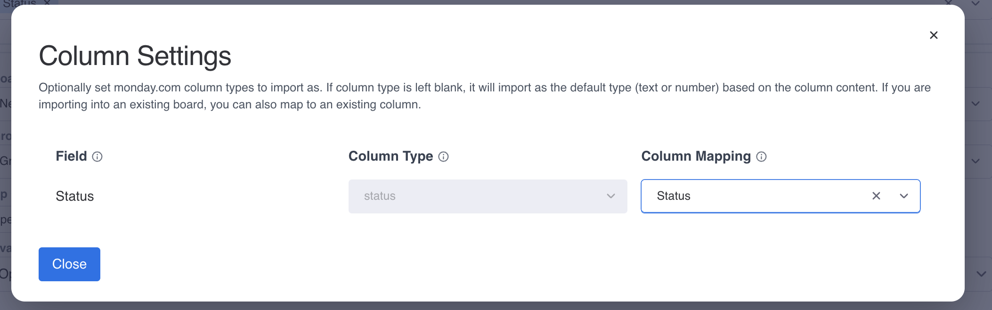Dismiss the Column Settings dialog via X icon
The width and height of the screenshot is (992, 310).
tap(934, 35)
